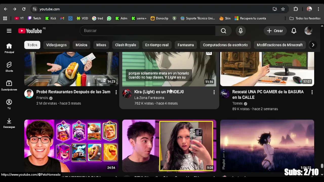324x182 pixels.
Task: Open the Tú sidebar section
Action: point(9,104)
